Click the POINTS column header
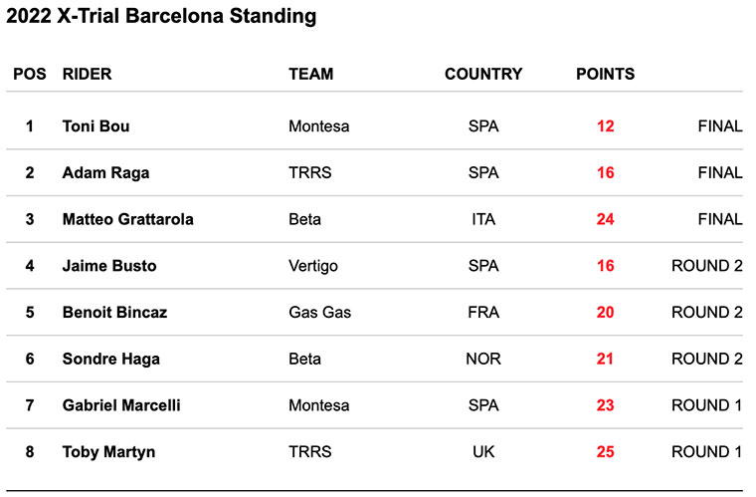Screen dimensions: 756x497 click(x=605, y=74)
